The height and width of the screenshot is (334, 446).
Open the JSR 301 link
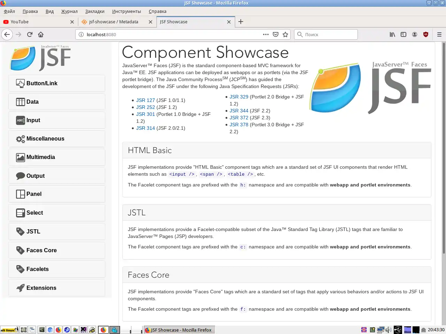[145, 114]
